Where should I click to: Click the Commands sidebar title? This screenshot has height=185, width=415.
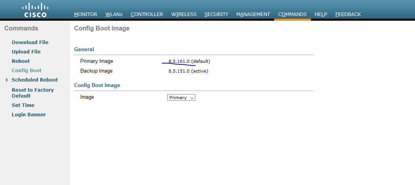point(21,28)
